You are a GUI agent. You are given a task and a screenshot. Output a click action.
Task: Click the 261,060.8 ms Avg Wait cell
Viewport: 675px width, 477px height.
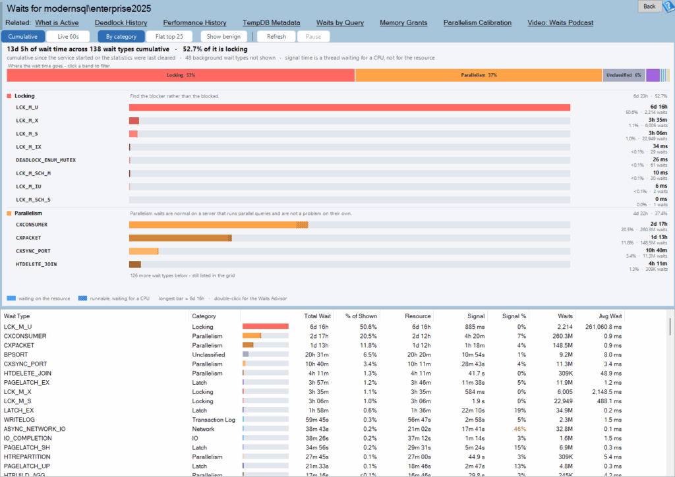click(603, 327)
